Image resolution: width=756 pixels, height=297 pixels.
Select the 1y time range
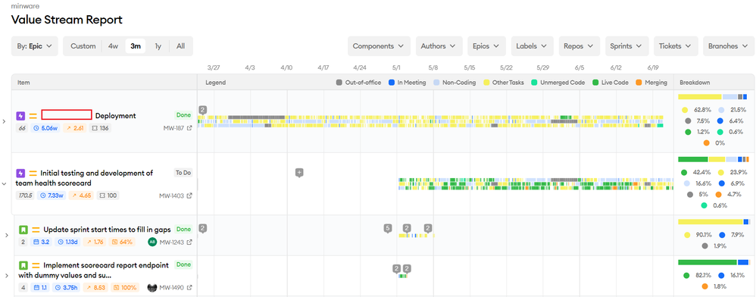pos(158,46)
